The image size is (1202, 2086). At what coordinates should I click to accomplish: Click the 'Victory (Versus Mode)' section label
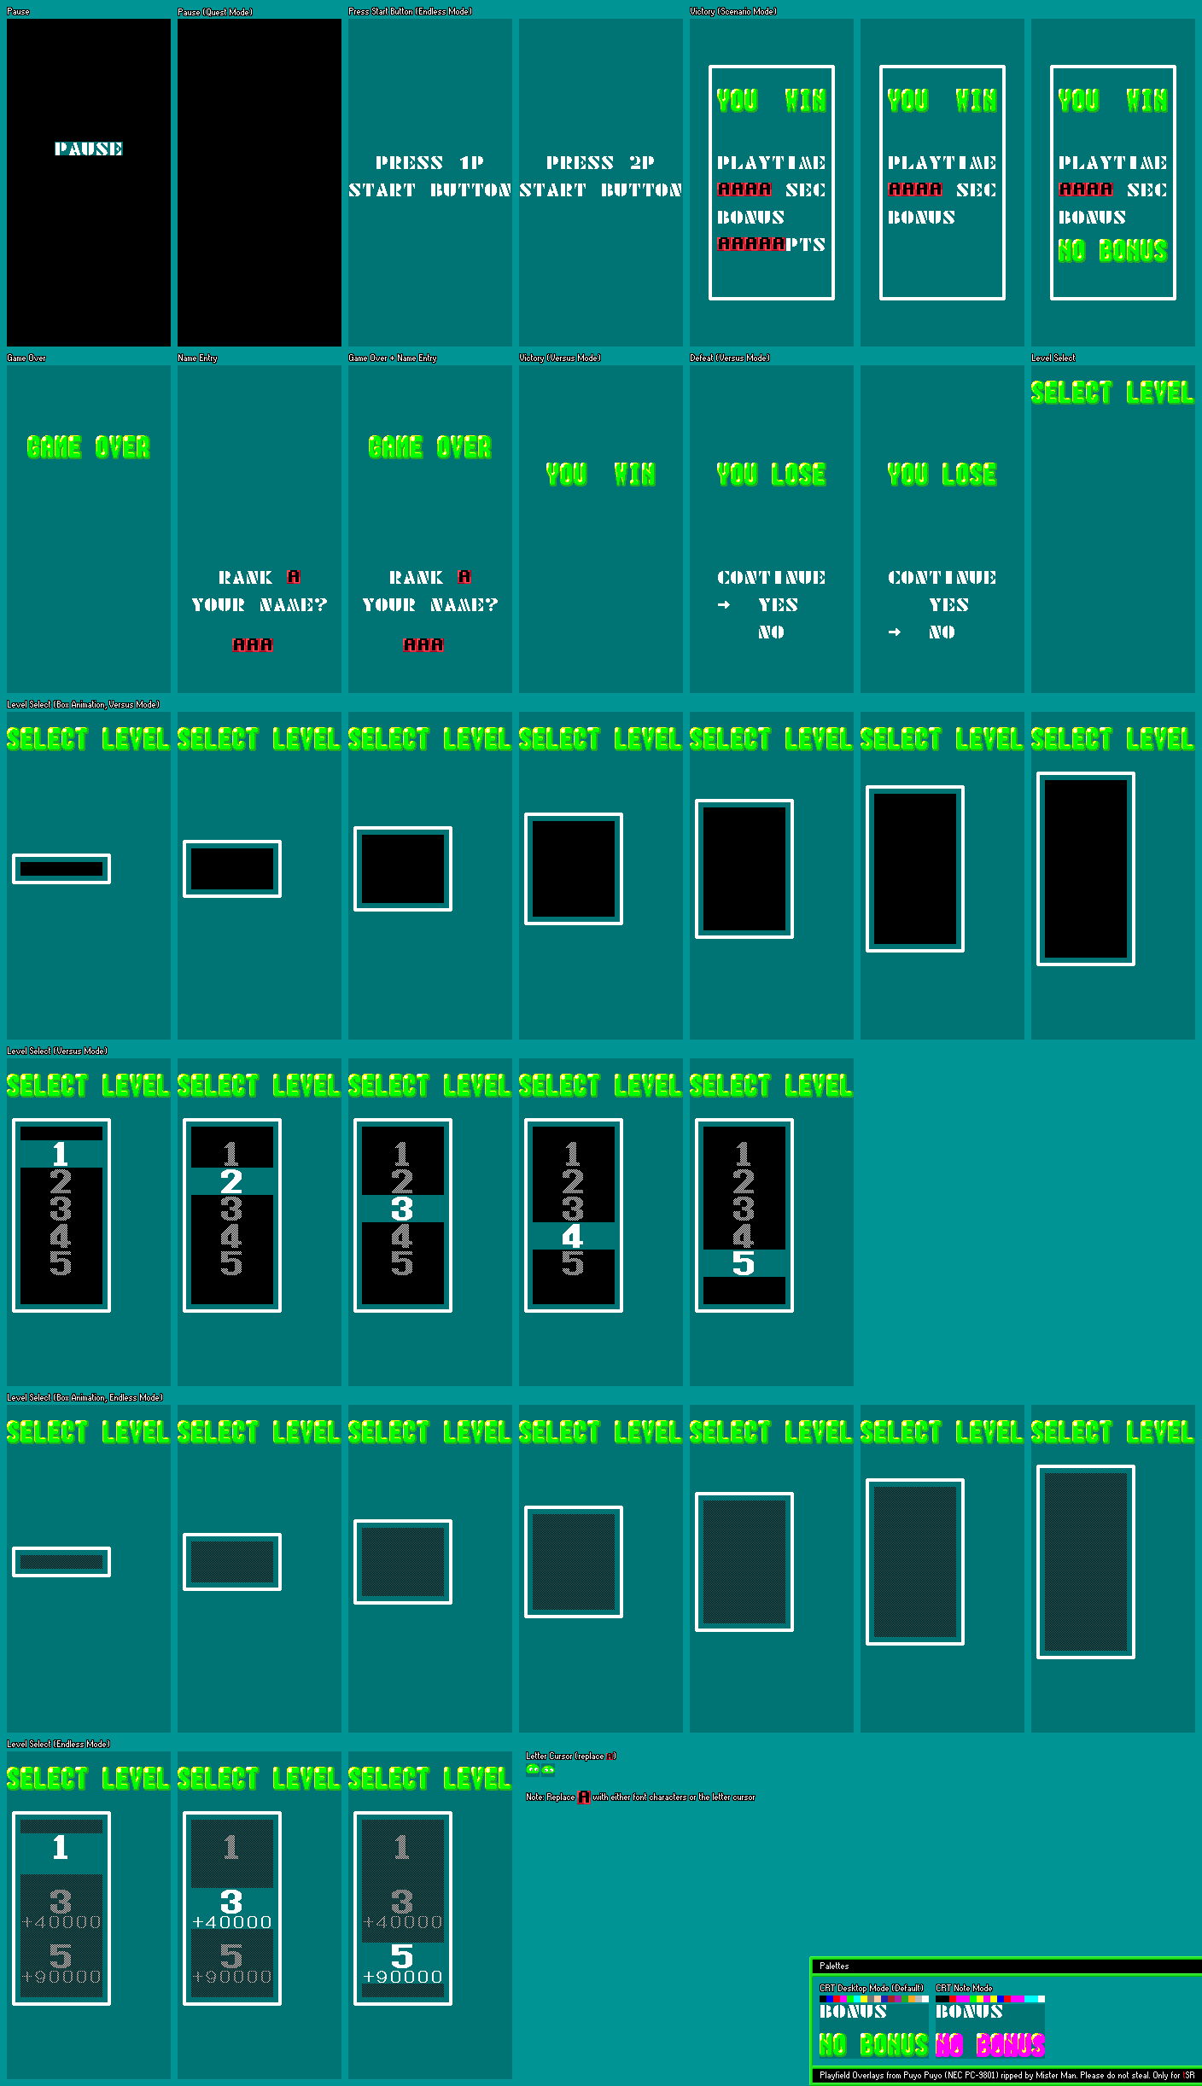coord(560,358)
